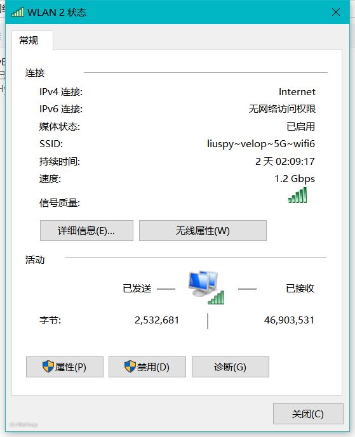Viewport: 355px width, 437px height.
Task: Click the signal quality bars icon
Action: coord(297,195)
